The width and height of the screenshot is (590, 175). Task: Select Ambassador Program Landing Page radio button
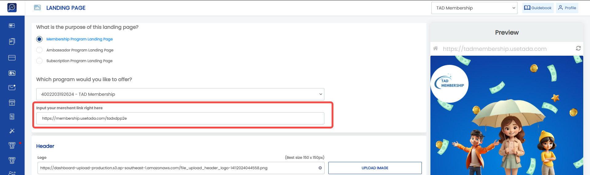pos(39,50)
